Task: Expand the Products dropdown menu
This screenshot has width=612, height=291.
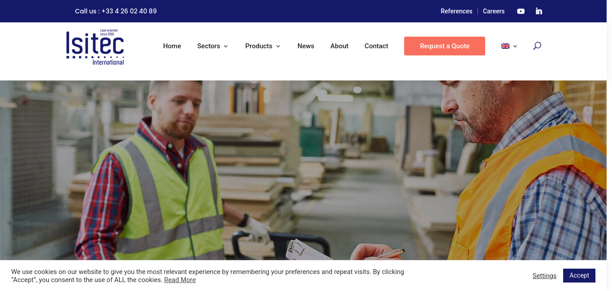Action: [263, 46]
